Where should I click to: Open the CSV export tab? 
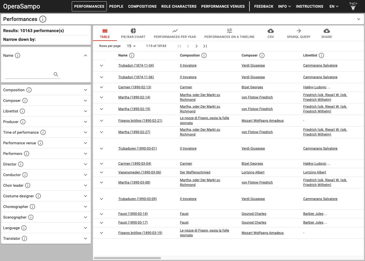[x=271, y=33]
